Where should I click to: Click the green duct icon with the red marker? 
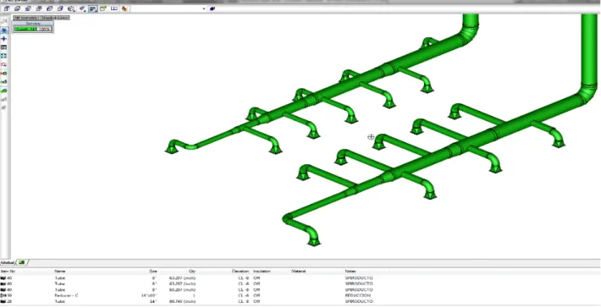tap(4, 73)
